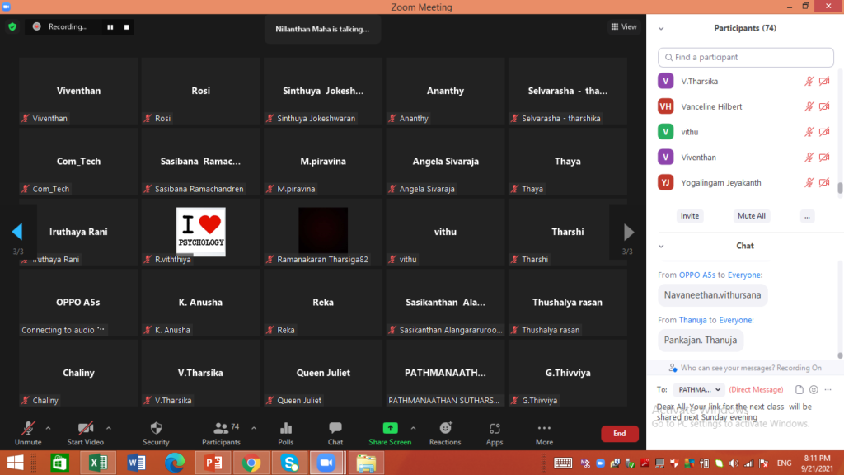Toggle Viventhan's video-off icon in participants list
Screen dimensions: 844x475
[x=824, y=158]
